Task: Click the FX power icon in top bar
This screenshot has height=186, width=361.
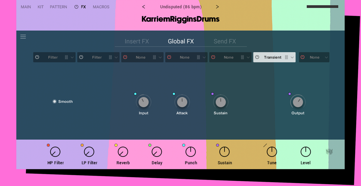Action: (76, 7)
